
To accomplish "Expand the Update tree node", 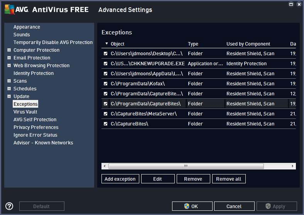I will 9,96.
